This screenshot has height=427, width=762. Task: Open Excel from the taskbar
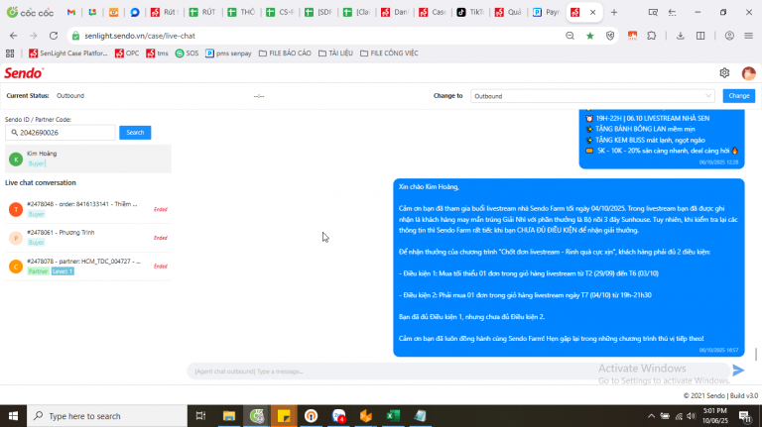coord(393,416)
